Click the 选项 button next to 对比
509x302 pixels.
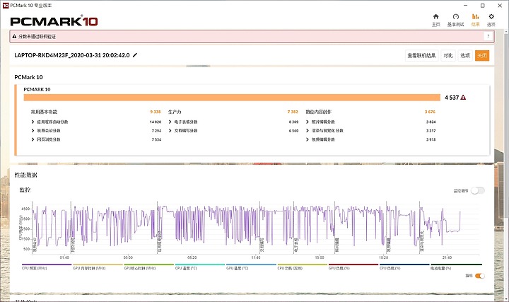coord(465,56)
